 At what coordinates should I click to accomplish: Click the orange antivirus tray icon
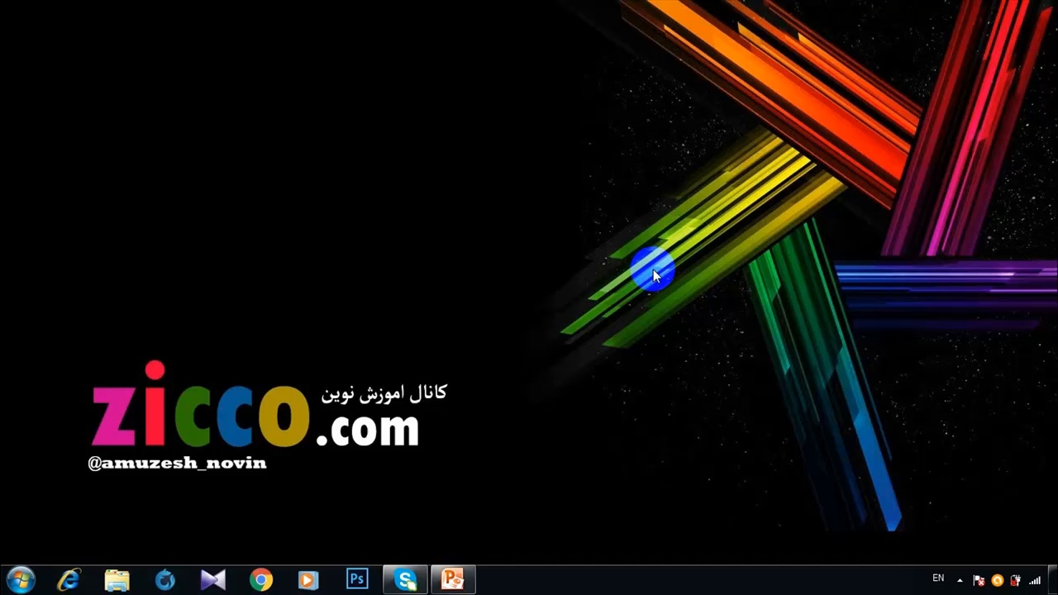[998, 580]
